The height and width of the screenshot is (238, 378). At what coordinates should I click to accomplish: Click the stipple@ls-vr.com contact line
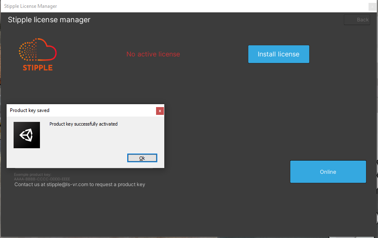tap(80, 184)
